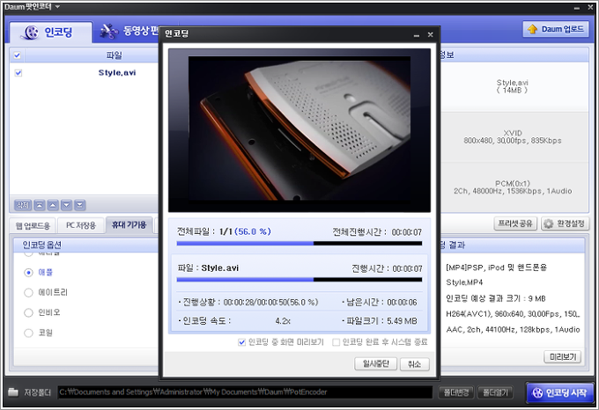This screenshot has width=599, height=410.
Task: Click the 전체파일 overall progress bar
Action: [x=299, y=244]
